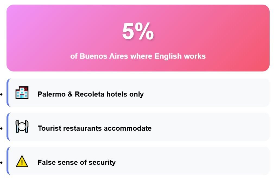Click the fork and knife plate icon

[x=22, y=127]
